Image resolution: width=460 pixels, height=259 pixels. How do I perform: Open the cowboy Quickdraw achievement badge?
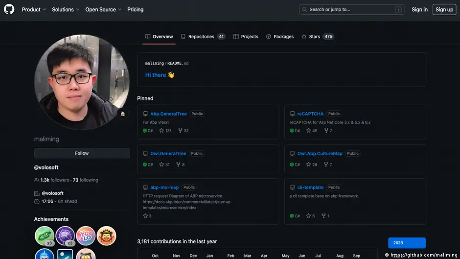(x=106, y=235)
